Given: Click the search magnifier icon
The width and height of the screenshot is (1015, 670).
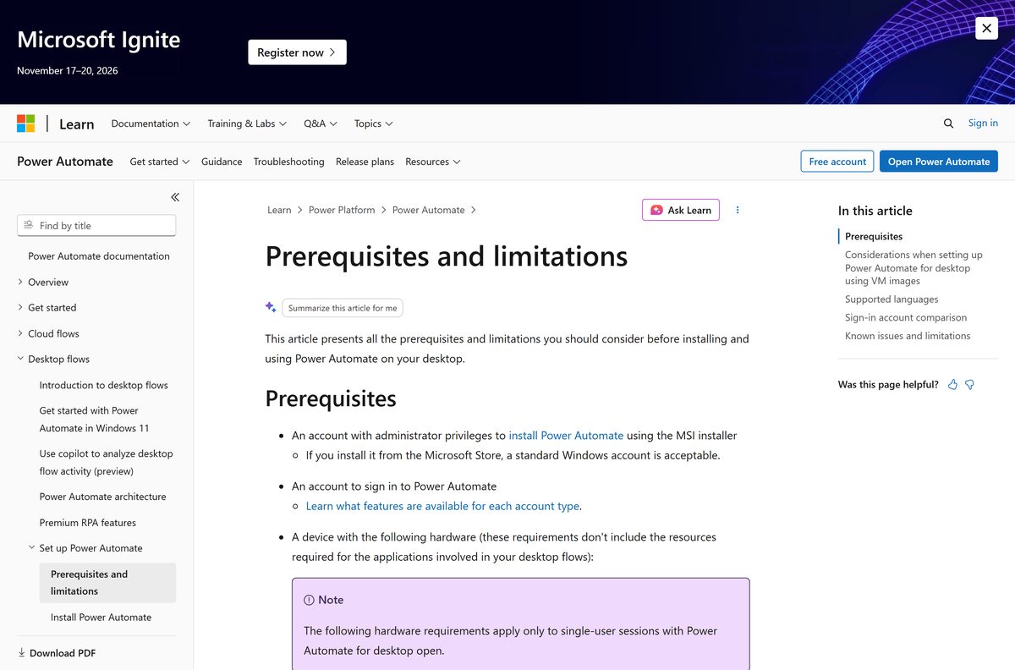Looking at the screenshot, I should [x=948, y=124].
